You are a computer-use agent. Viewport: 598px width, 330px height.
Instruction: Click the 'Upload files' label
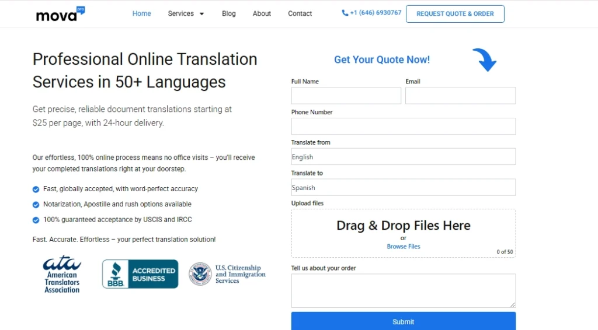[x=307, y=203]
